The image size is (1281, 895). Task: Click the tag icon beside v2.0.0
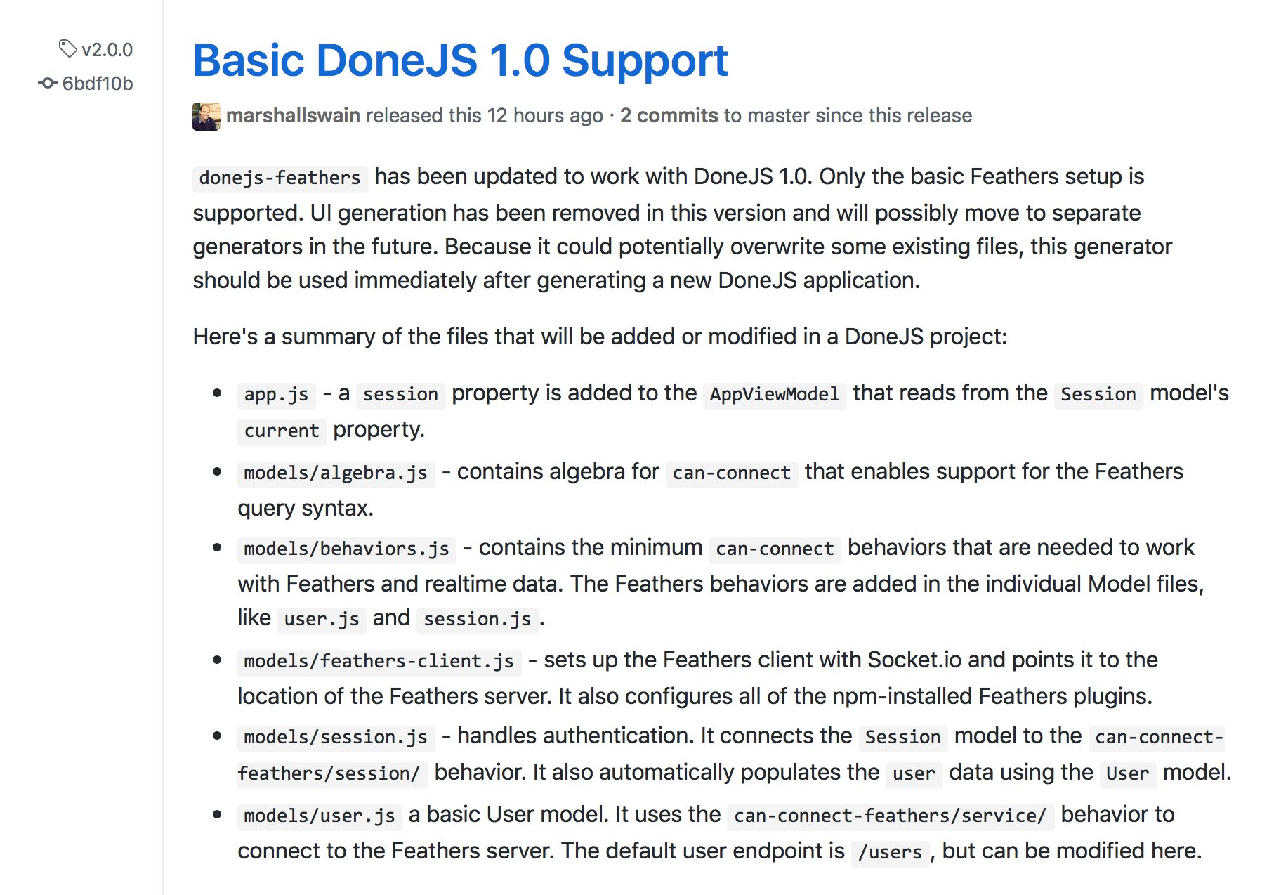tap(67, 49)
